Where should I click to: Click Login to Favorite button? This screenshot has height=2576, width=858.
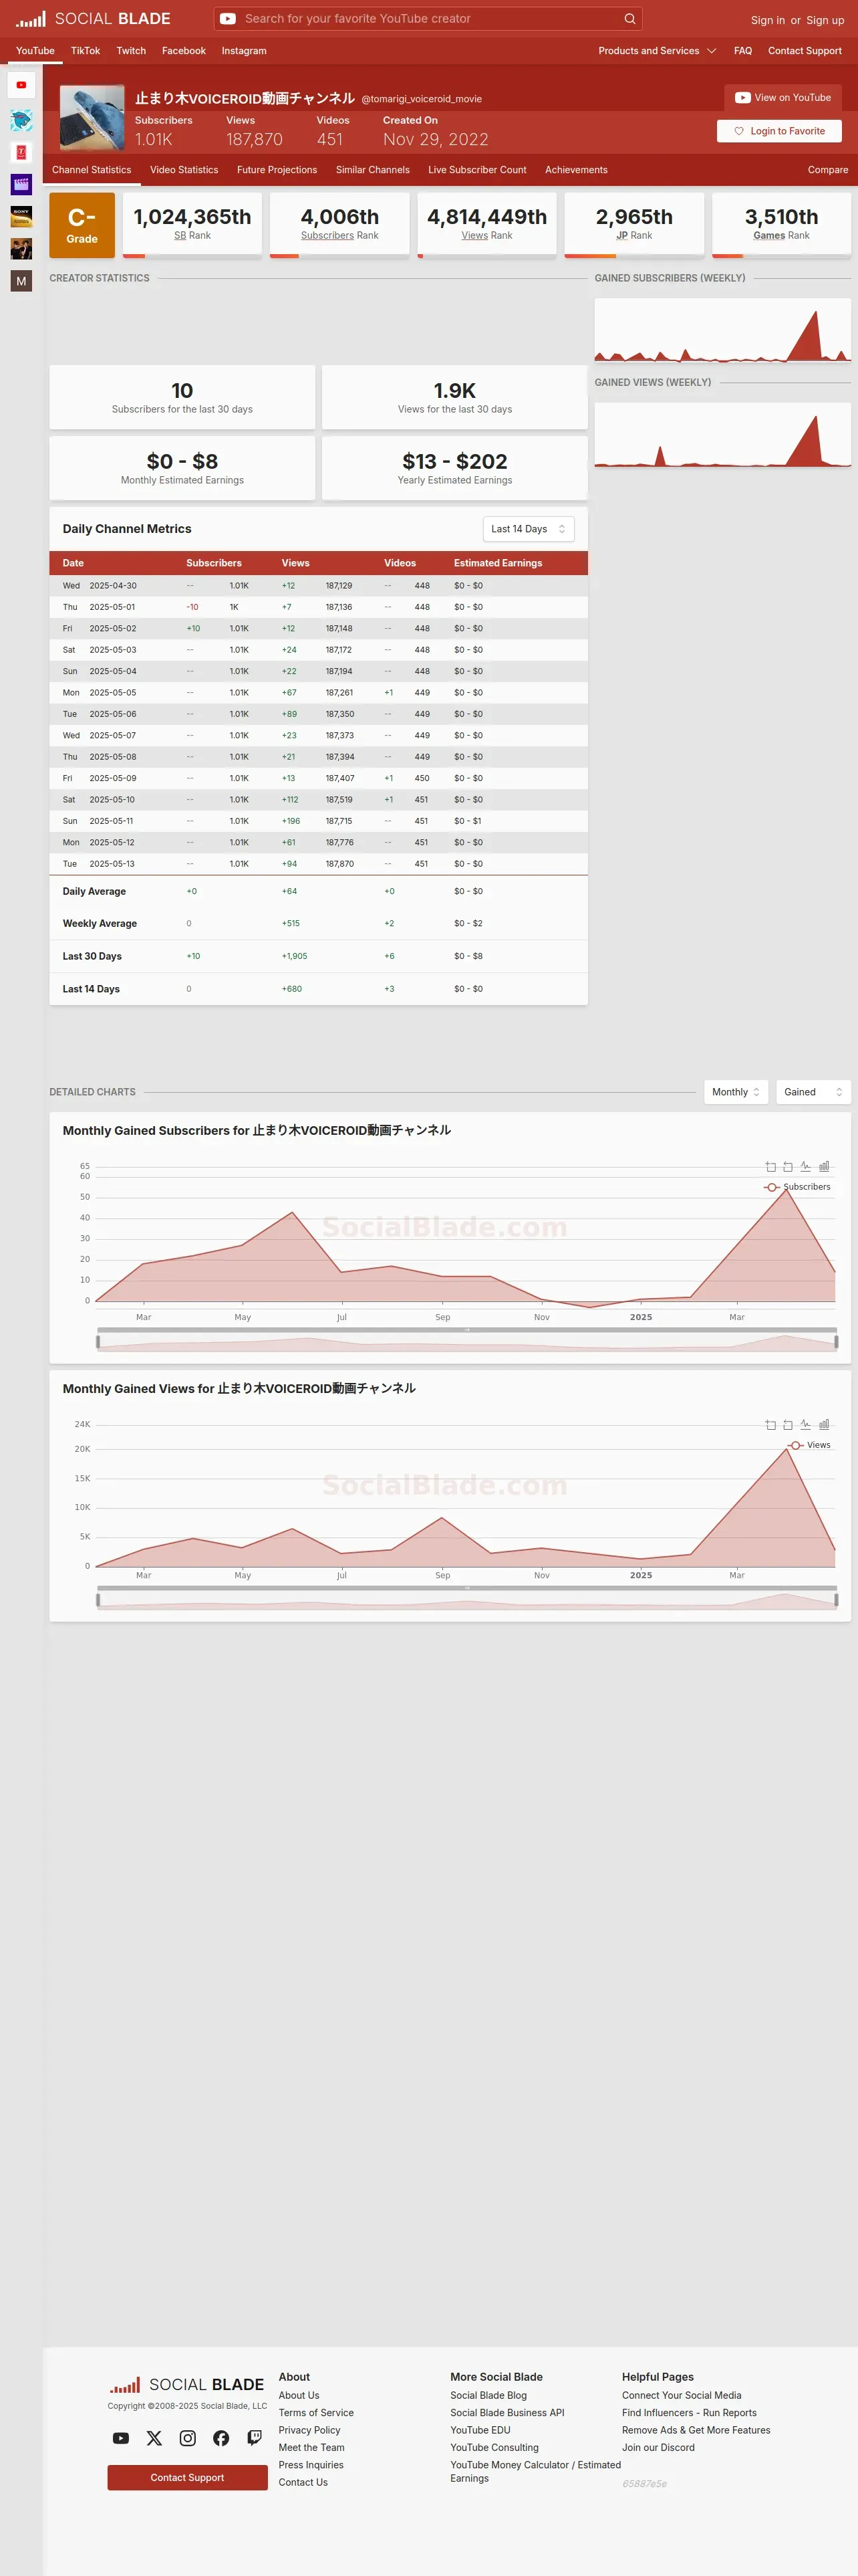point(779,131)
